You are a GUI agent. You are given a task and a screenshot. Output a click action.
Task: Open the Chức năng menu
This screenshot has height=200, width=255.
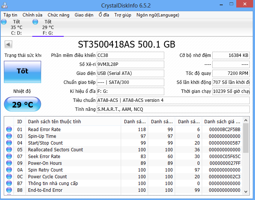pyautogui.click(x=58, y=15)
